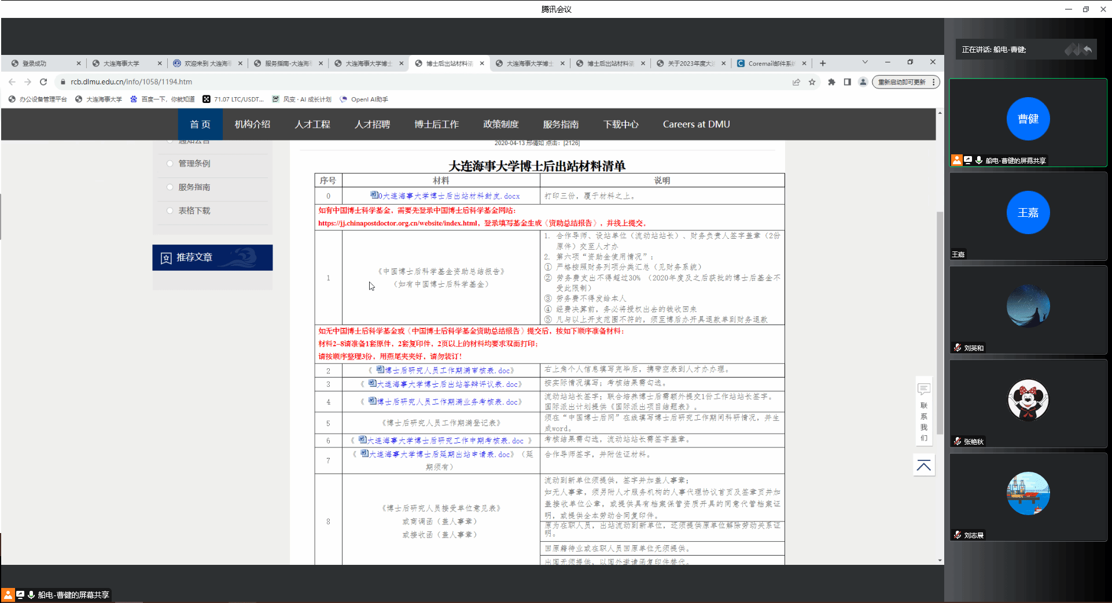Viewport: 1112px width, 603px height.
Task: Expand the tab search chevron
Action: click(x=865, y=62)
